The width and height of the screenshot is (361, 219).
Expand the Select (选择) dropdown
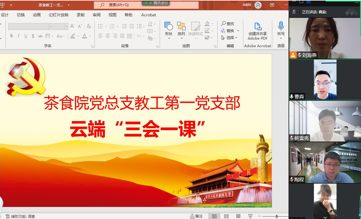point(236,38)
